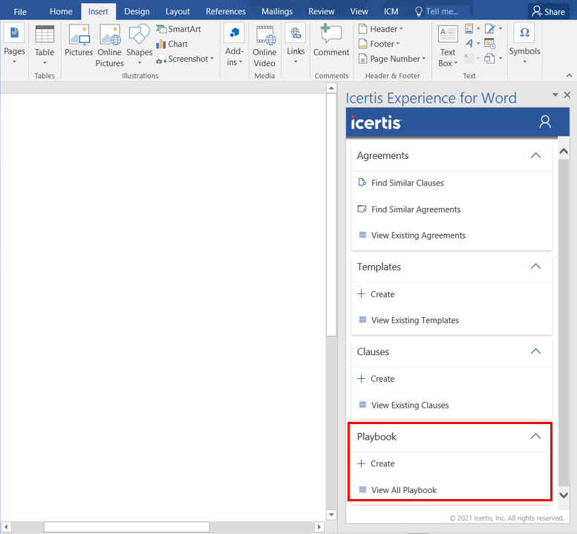Expand the Page Number dropdown
Image resolution: width=577 pixels, height=534 pixels.
393,59
